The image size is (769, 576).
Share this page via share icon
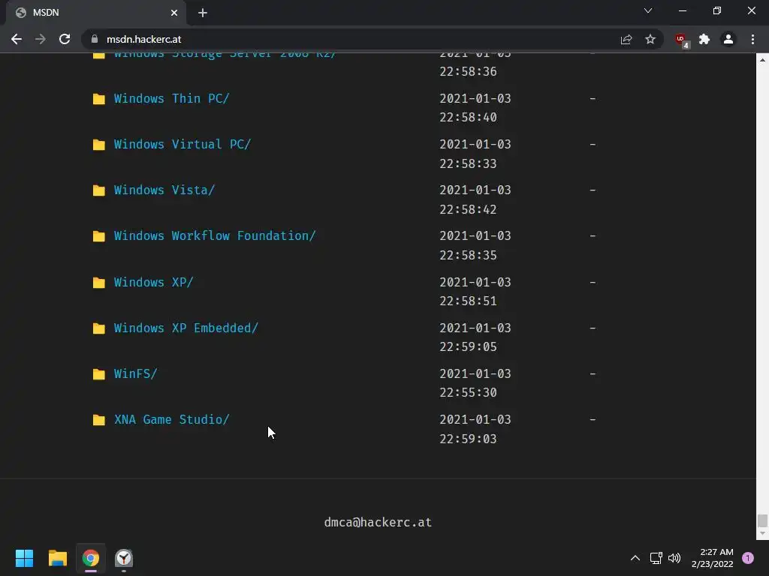tap(626, 39)
